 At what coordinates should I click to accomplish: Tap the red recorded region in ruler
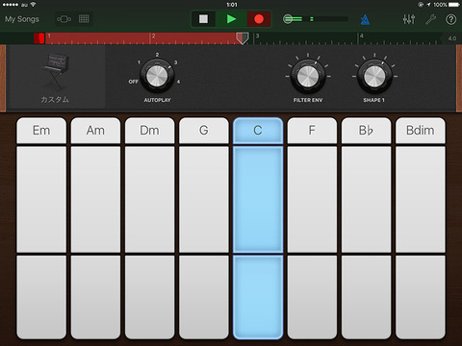[141, 38]
